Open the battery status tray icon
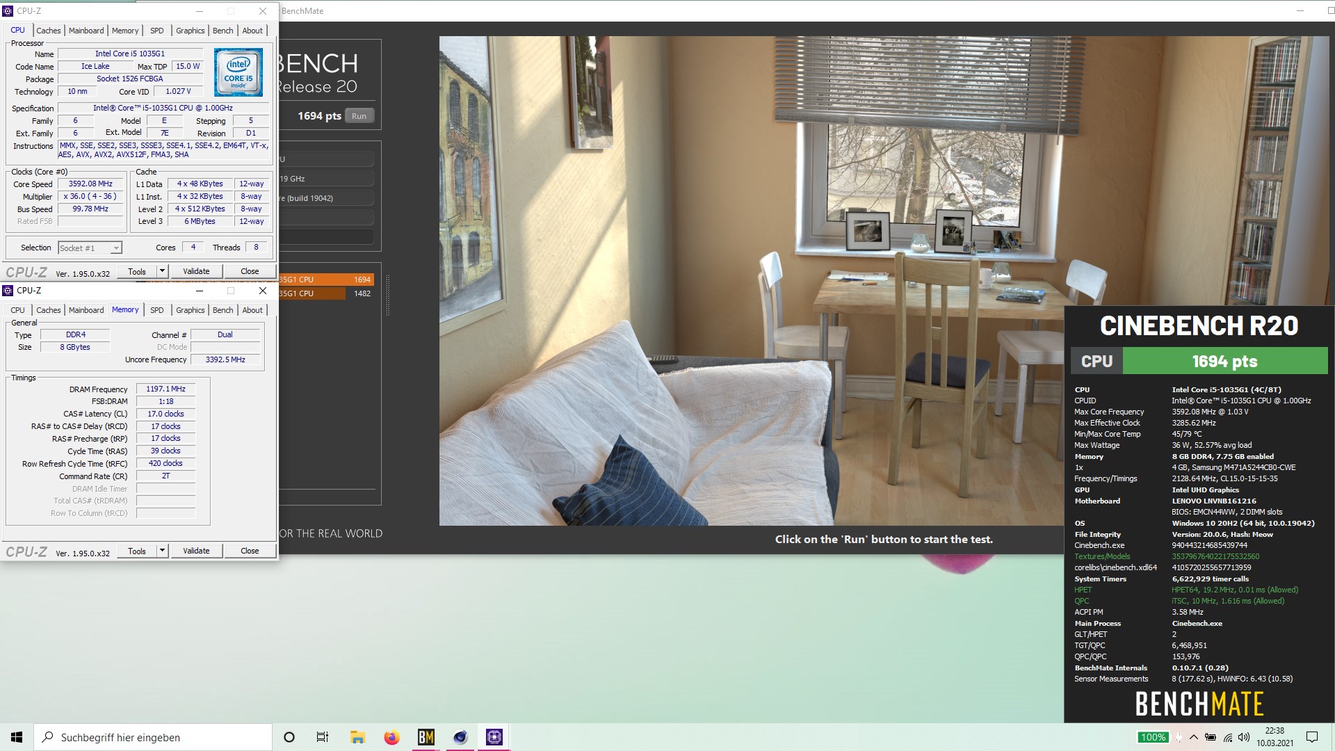This screenshot has width=1335, height=751. (x=1211, y=737)
